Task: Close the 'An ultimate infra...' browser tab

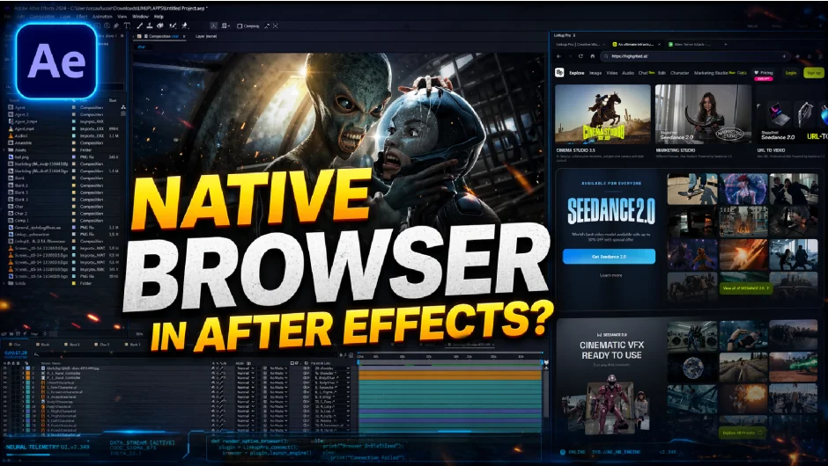Action: click(659, 44)
